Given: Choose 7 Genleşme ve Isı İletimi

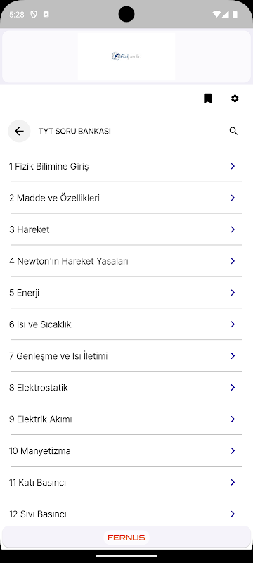Looking at the screenshot, I should pyautogui.click(x=126, y=356).
